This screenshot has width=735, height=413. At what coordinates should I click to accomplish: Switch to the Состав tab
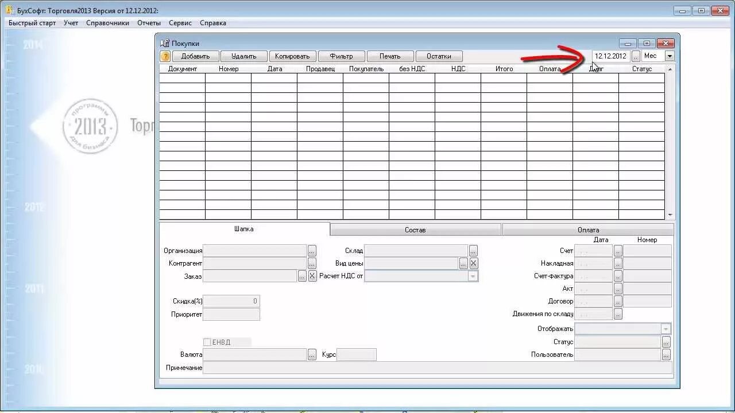415,230
